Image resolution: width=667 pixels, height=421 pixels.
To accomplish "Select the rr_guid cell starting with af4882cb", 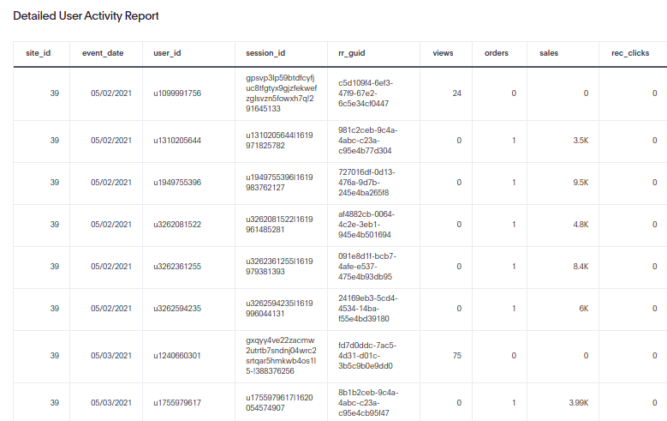I will point(365,224).
